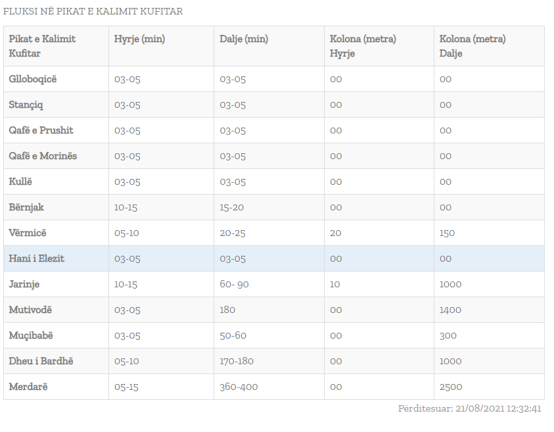Click the Dalje (min) column header
This screenshot has height=432, width=554.
click(244, 39)
